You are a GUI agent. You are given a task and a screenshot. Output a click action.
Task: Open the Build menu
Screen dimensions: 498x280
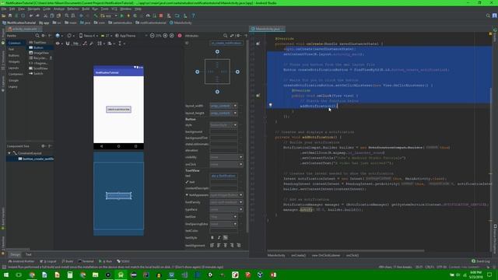point(86,9)
